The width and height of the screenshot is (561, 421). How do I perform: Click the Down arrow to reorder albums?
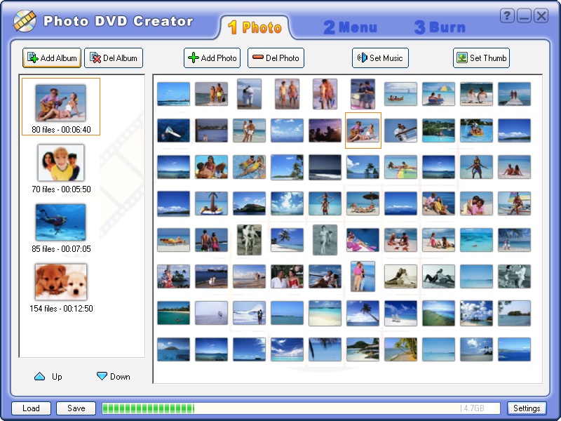[100, 376]
